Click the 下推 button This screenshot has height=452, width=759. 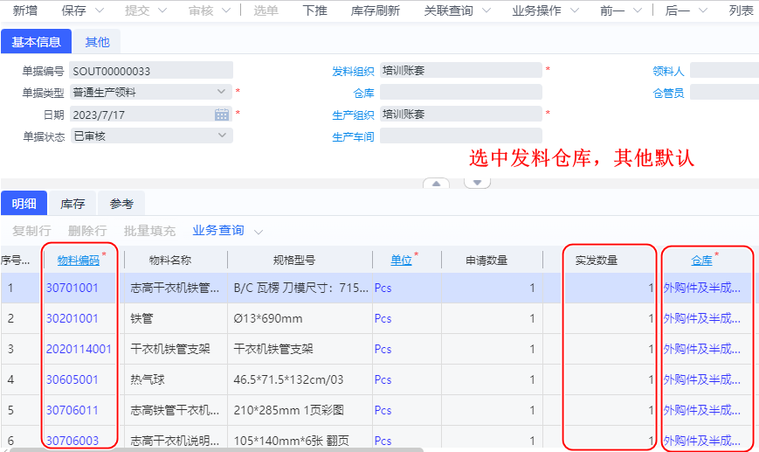click(314, 11)
